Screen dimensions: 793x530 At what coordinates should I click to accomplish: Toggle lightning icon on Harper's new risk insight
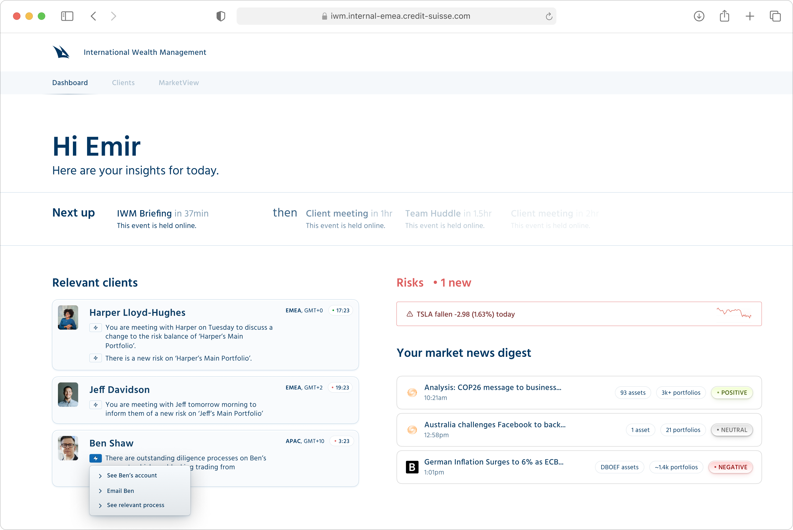(95, 358)
